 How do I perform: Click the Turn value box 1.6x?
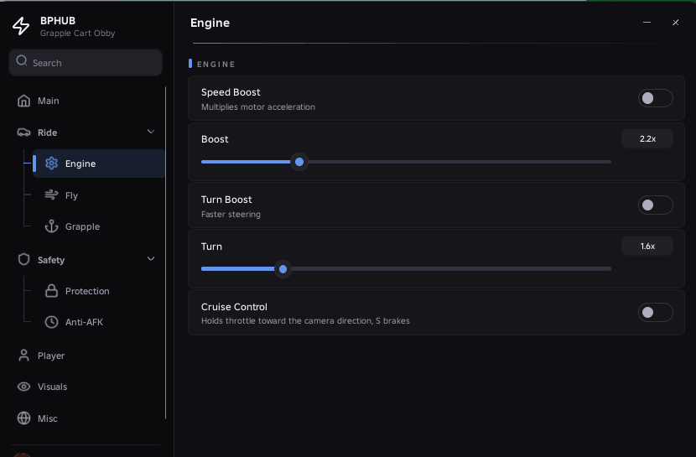(647, 247)
